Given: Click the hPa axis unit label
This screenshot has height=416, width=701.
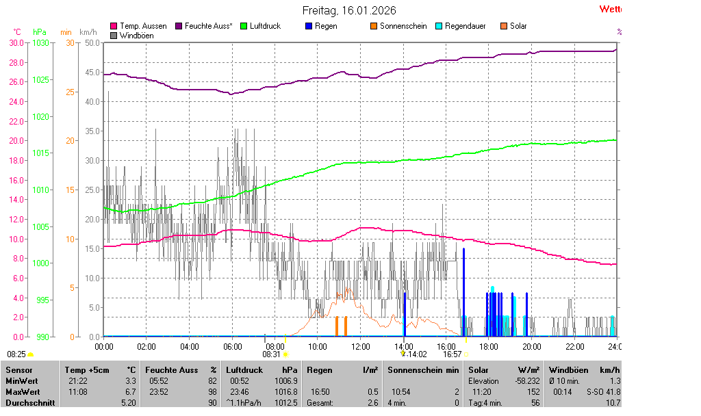Looking at the screenshot, I should 40,32.
